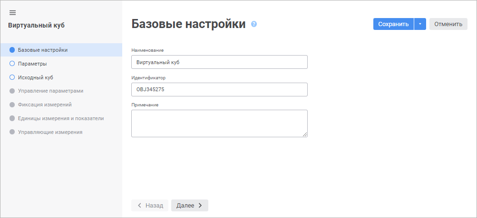Click the Примечание textarea resize handle
The width and height of the screenshot is (477, 218).
(x=305, y=134)
